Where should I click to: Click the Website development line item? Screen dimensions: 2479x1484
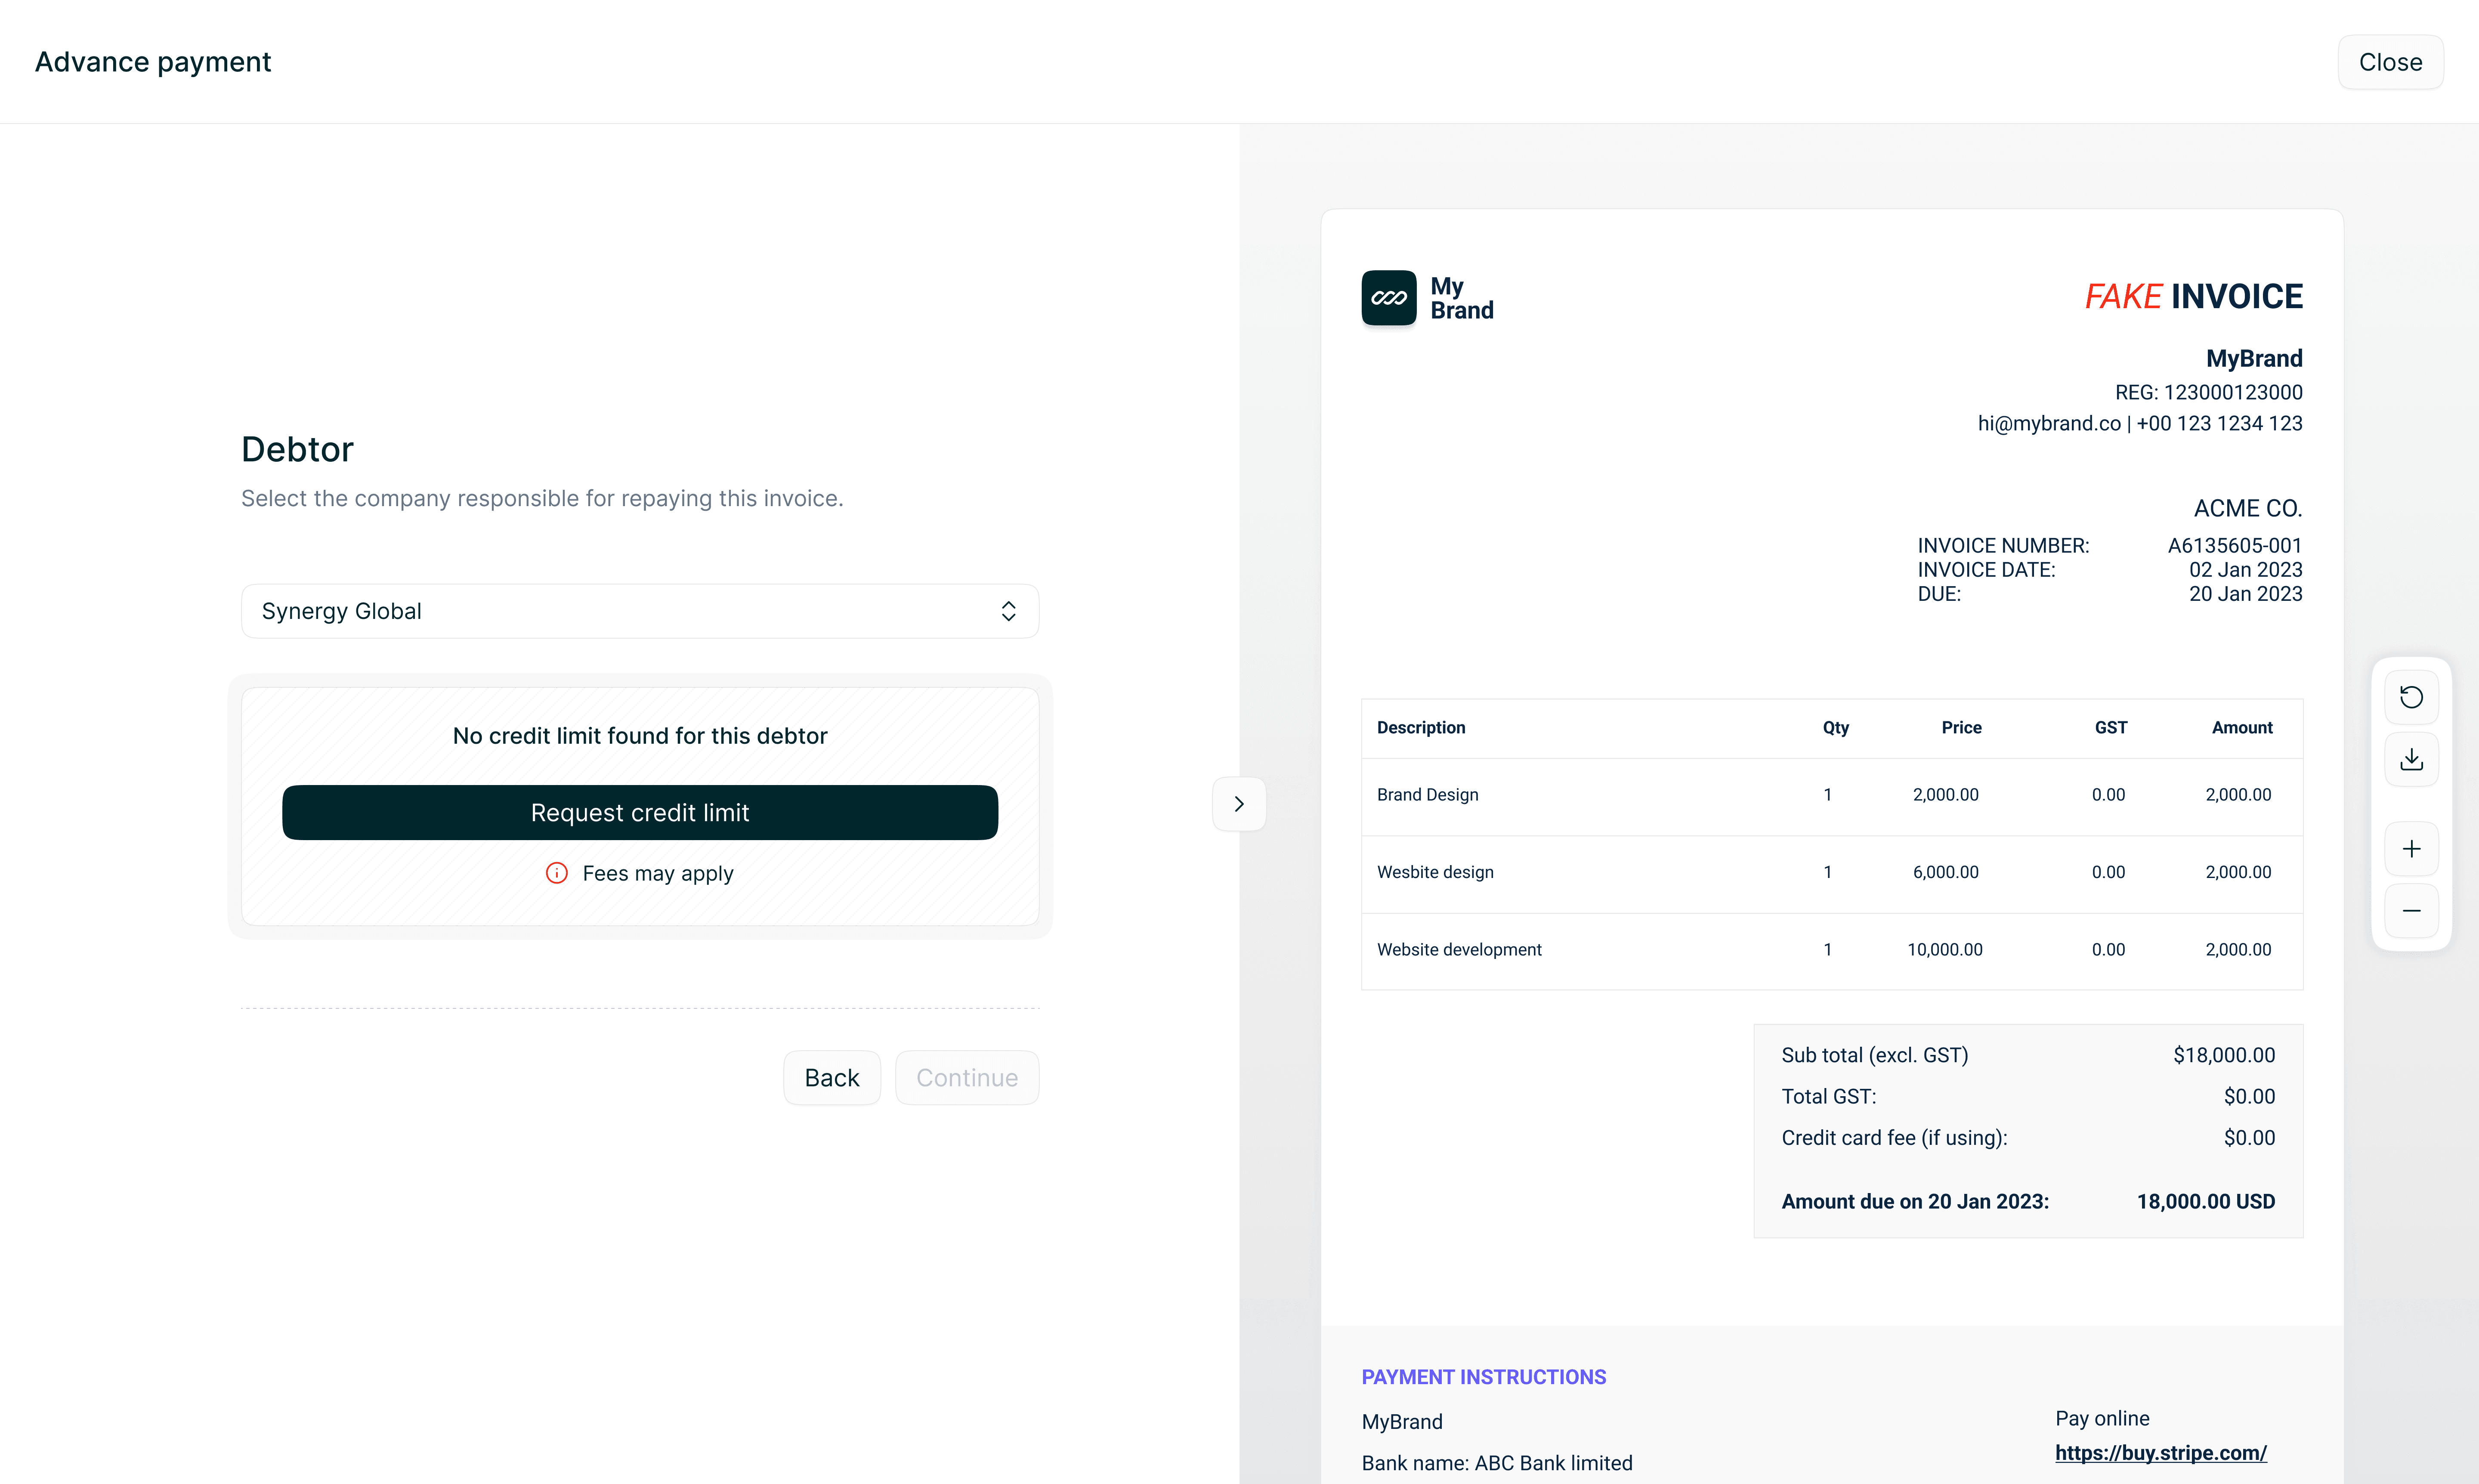coord(1459,950)
